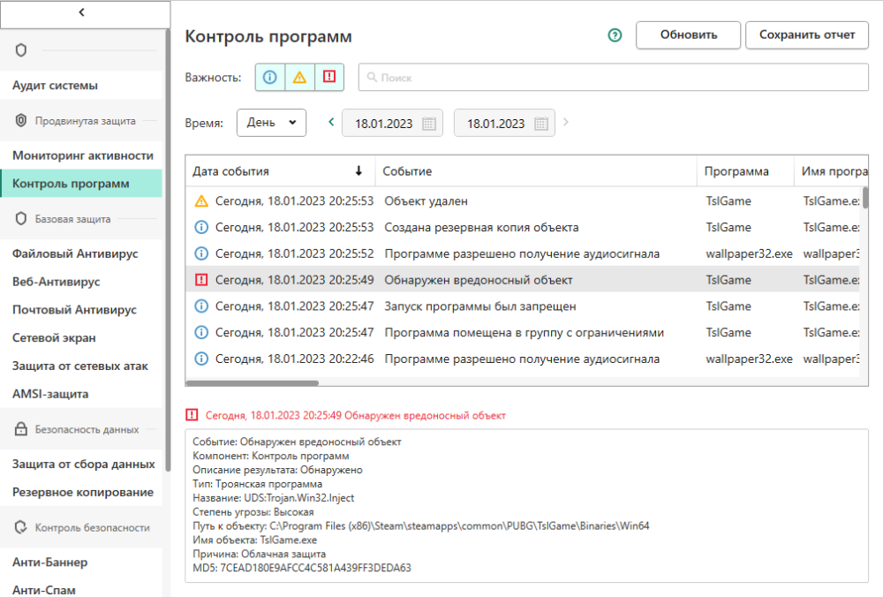Screen dimensions: 883x597
Task: Open the День time period dropdown
Action: (271, 123)
